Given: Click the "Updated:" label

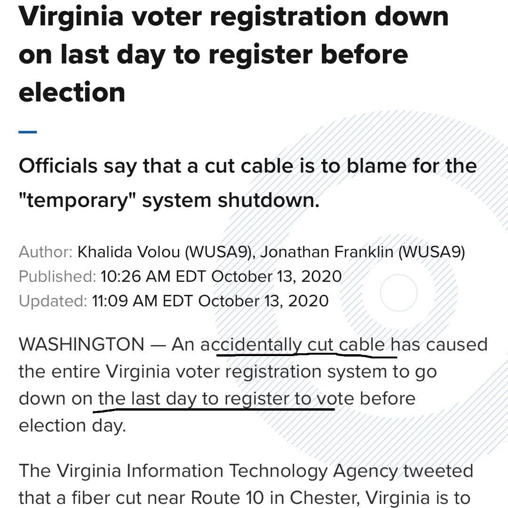Looking at the screenshot, I should 53,301.
